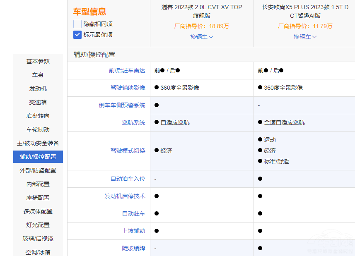The image size is (355, 256).
Task: Click the 自动泊车入位 link
Action: 128,179
